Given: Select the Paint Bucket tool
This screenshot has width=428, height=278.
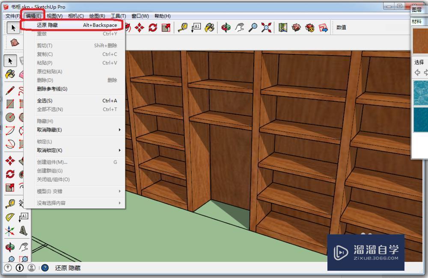Looking at the screenshot, I should pyautogui.click(x=209, y=27).
